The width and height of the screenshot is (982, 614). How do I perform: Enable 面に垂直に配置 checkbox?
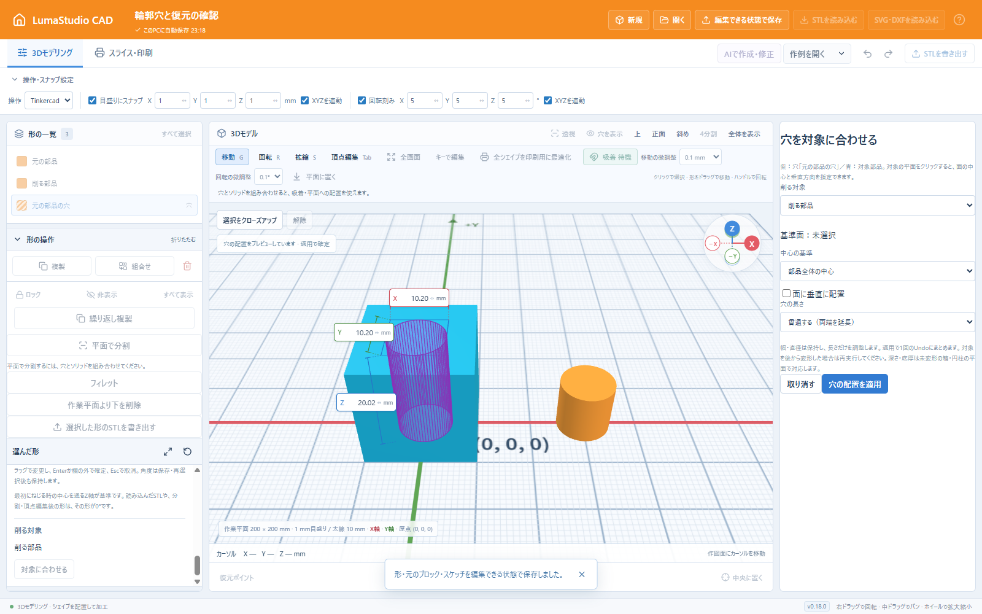[786, 293]
